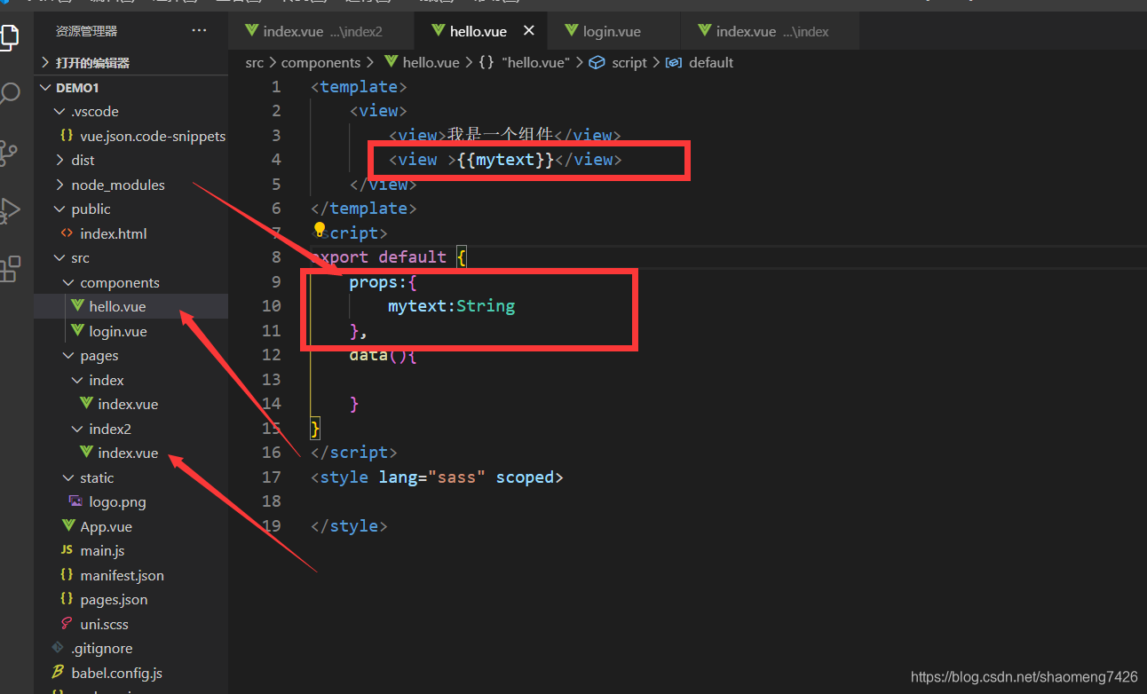Click the default breadcrumb segment
Image resolution: width=1147 pixels, height=694 pixels.
point(701,63)
